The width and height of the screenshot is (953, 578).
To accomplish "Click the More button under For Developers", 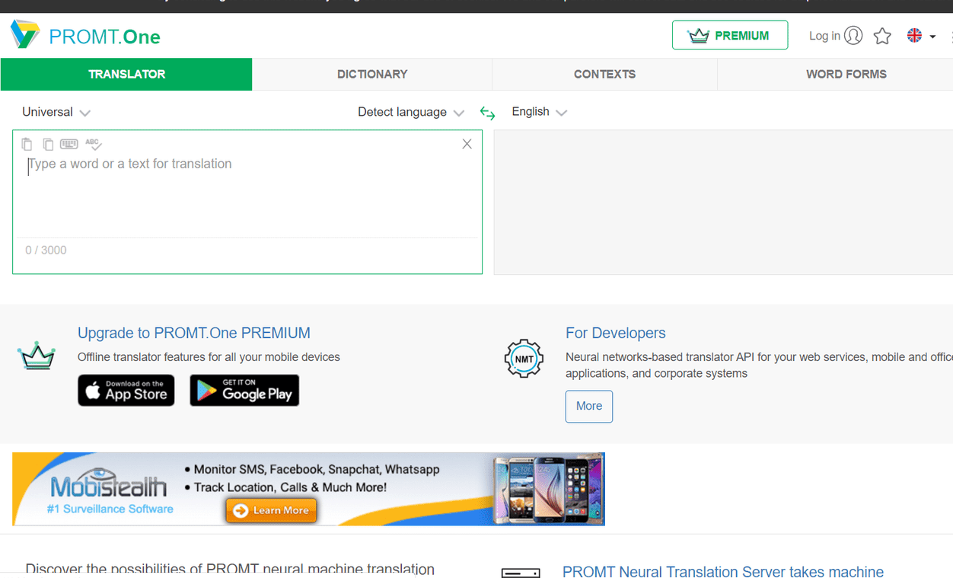I will (x=589, y=406).
